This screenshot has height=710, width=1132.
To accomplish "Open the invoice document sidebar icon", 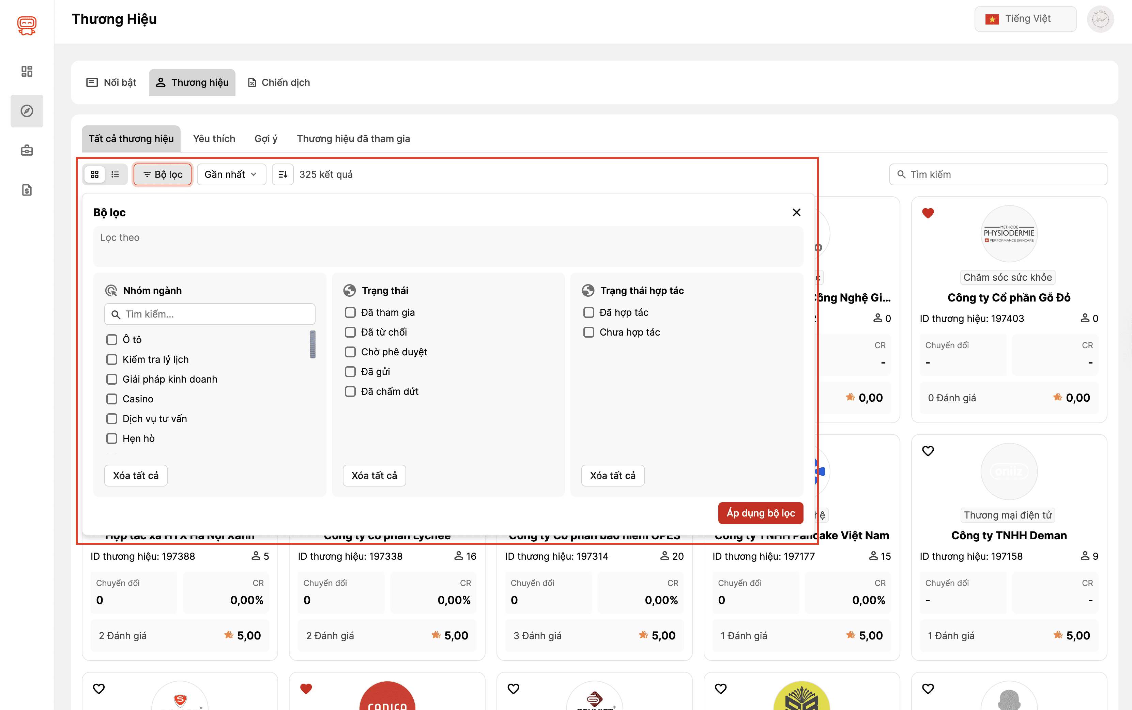I will pyautogui.click(x=27, y=190).
